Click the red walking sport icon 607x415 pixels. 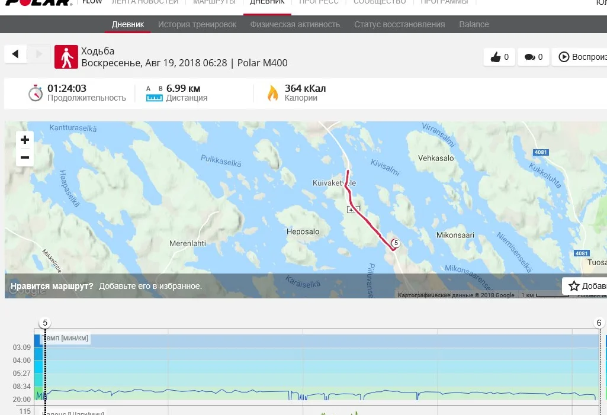click(66, 57)
